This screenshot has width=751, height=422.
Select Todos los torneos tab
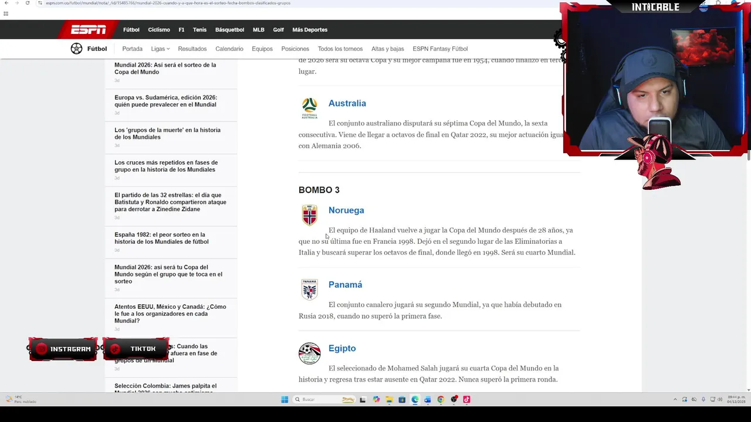pyautogui.click(x=340, y=49)
